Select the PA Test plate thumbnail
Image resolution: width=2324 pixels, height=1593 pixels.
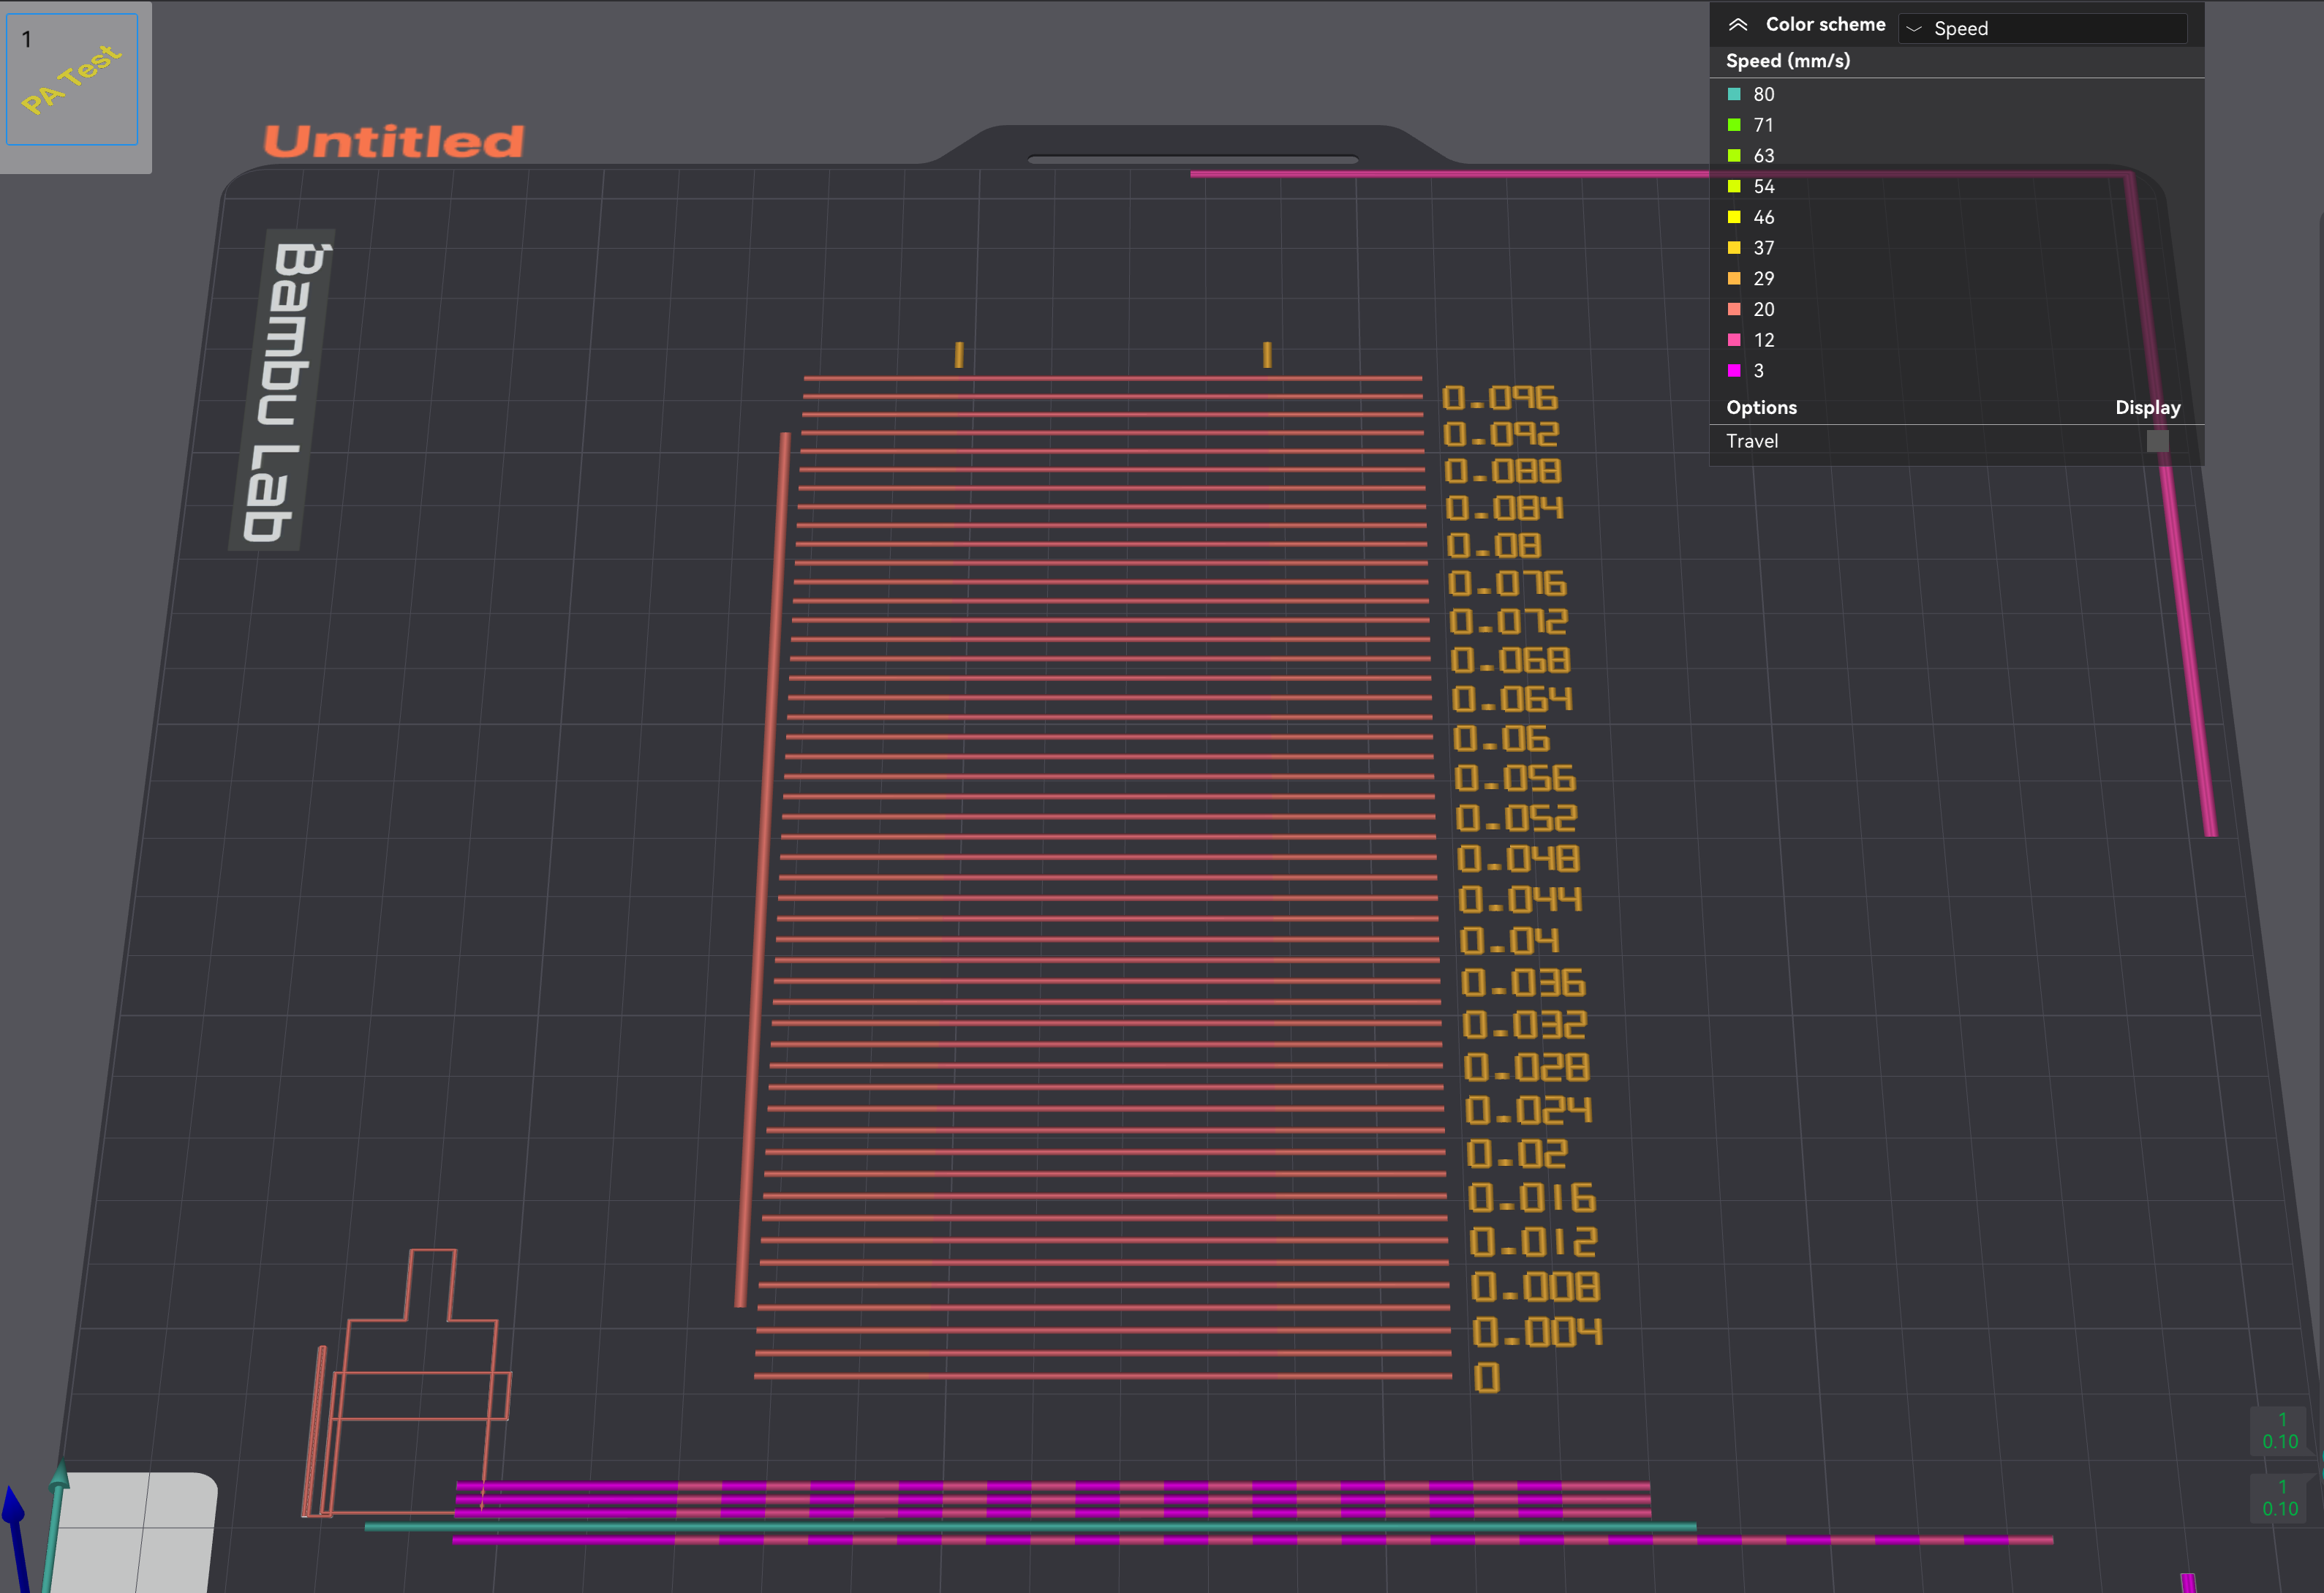pyautogui.click(x=71, y=78)
